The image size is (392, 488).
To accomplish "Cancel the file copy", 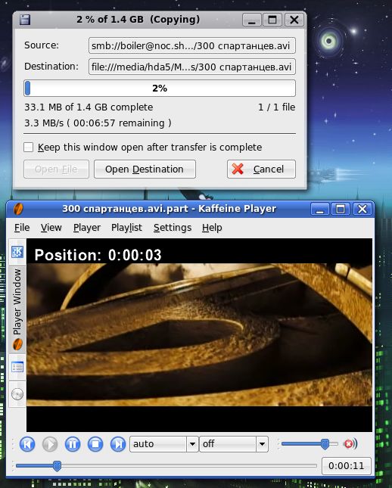I will tap(261, 169).
